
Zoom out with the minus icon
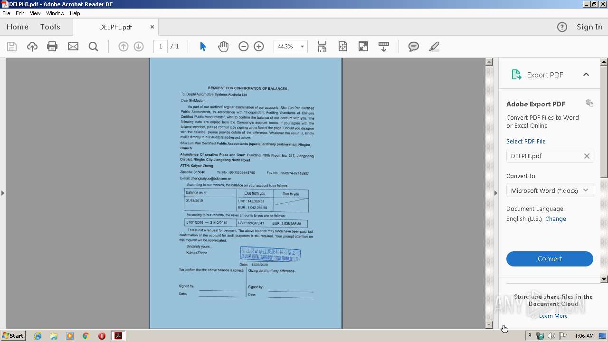[x=244, y=47]
